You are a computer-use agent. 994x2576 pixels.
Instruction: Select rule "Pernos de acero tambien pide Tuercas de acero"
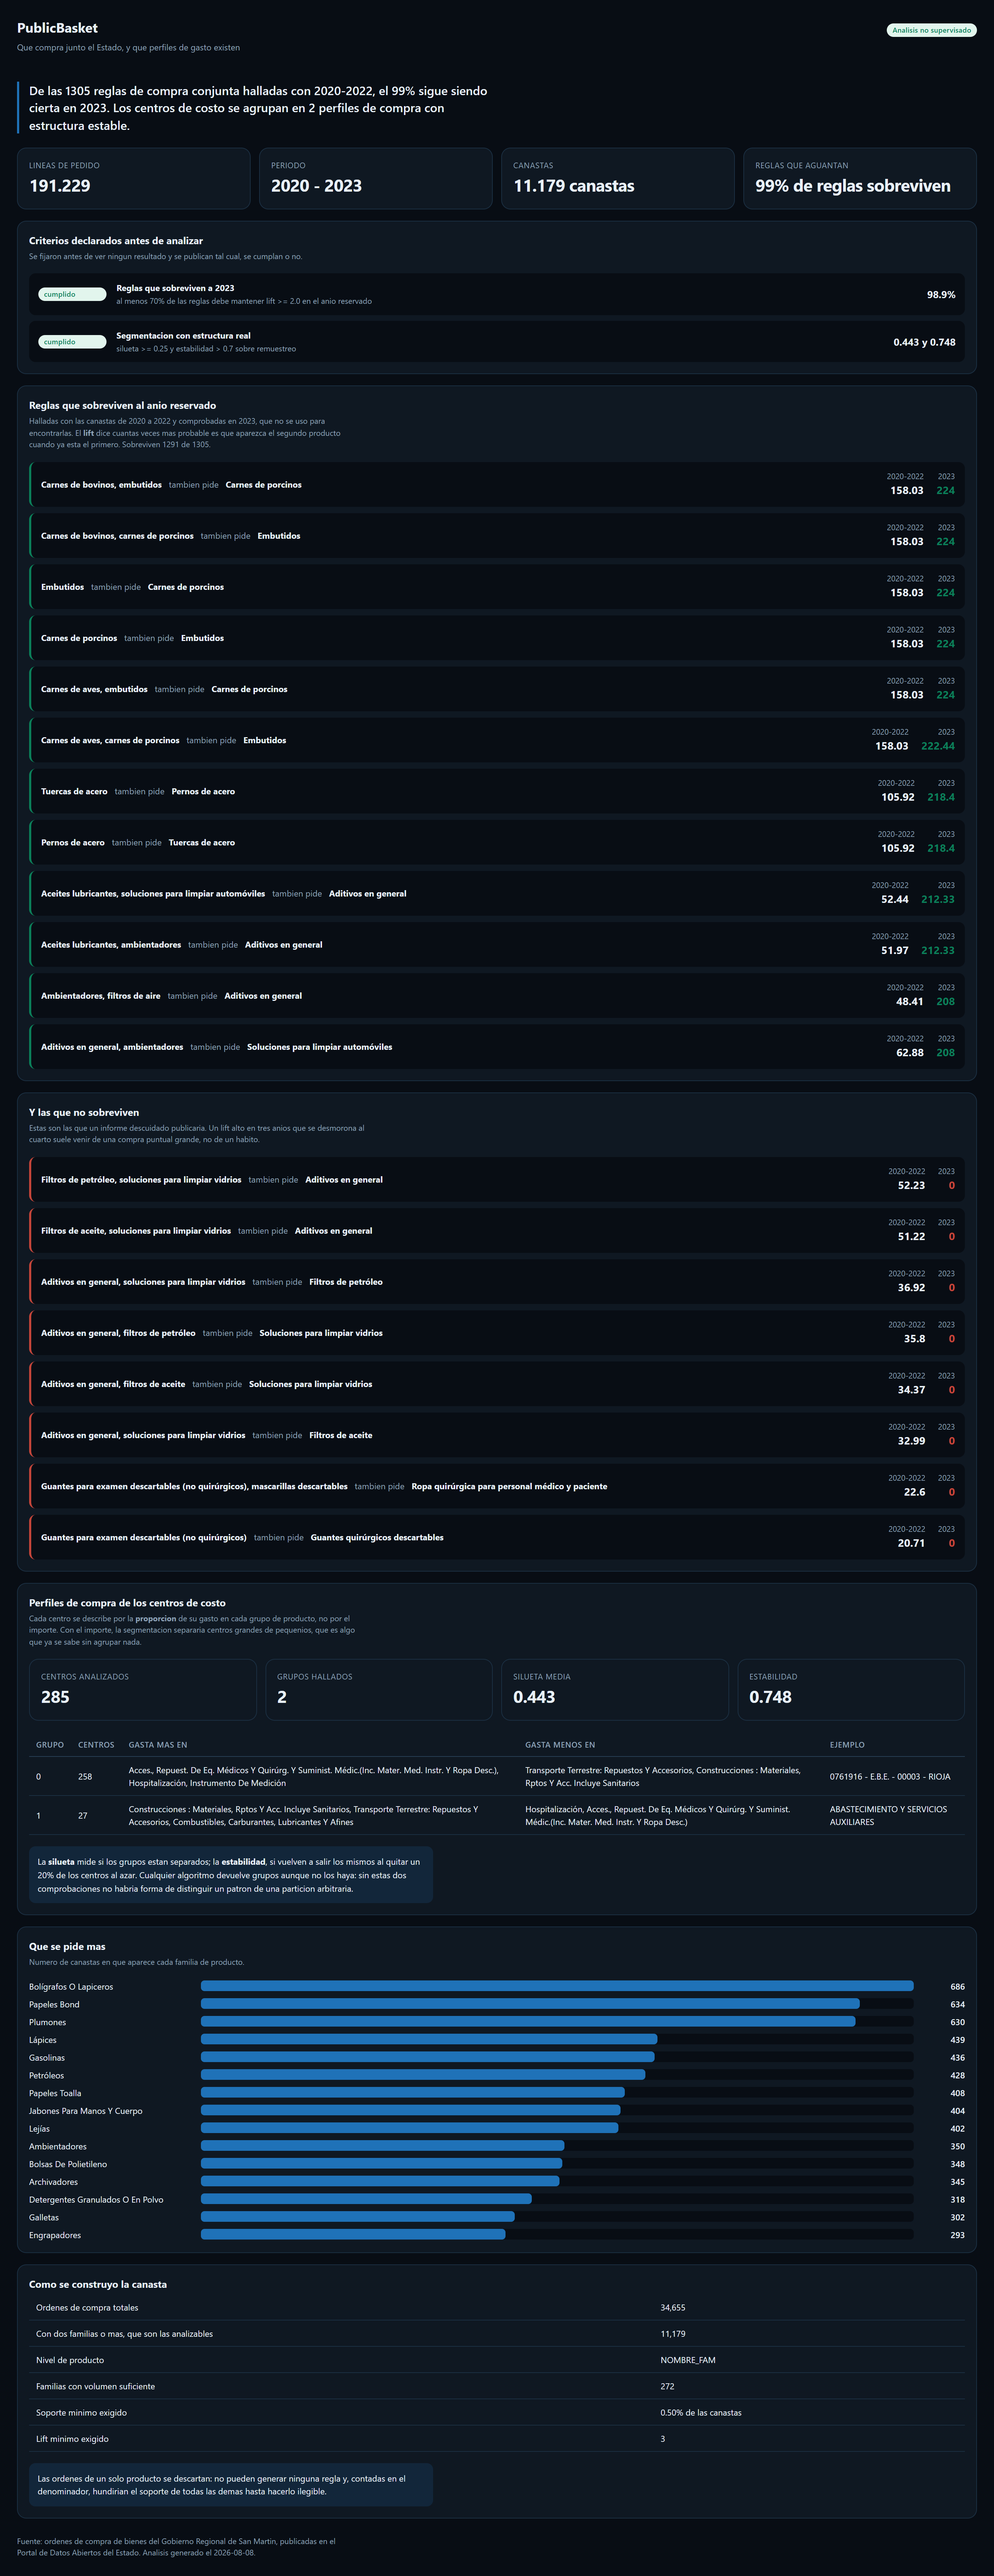coord(497,842)
